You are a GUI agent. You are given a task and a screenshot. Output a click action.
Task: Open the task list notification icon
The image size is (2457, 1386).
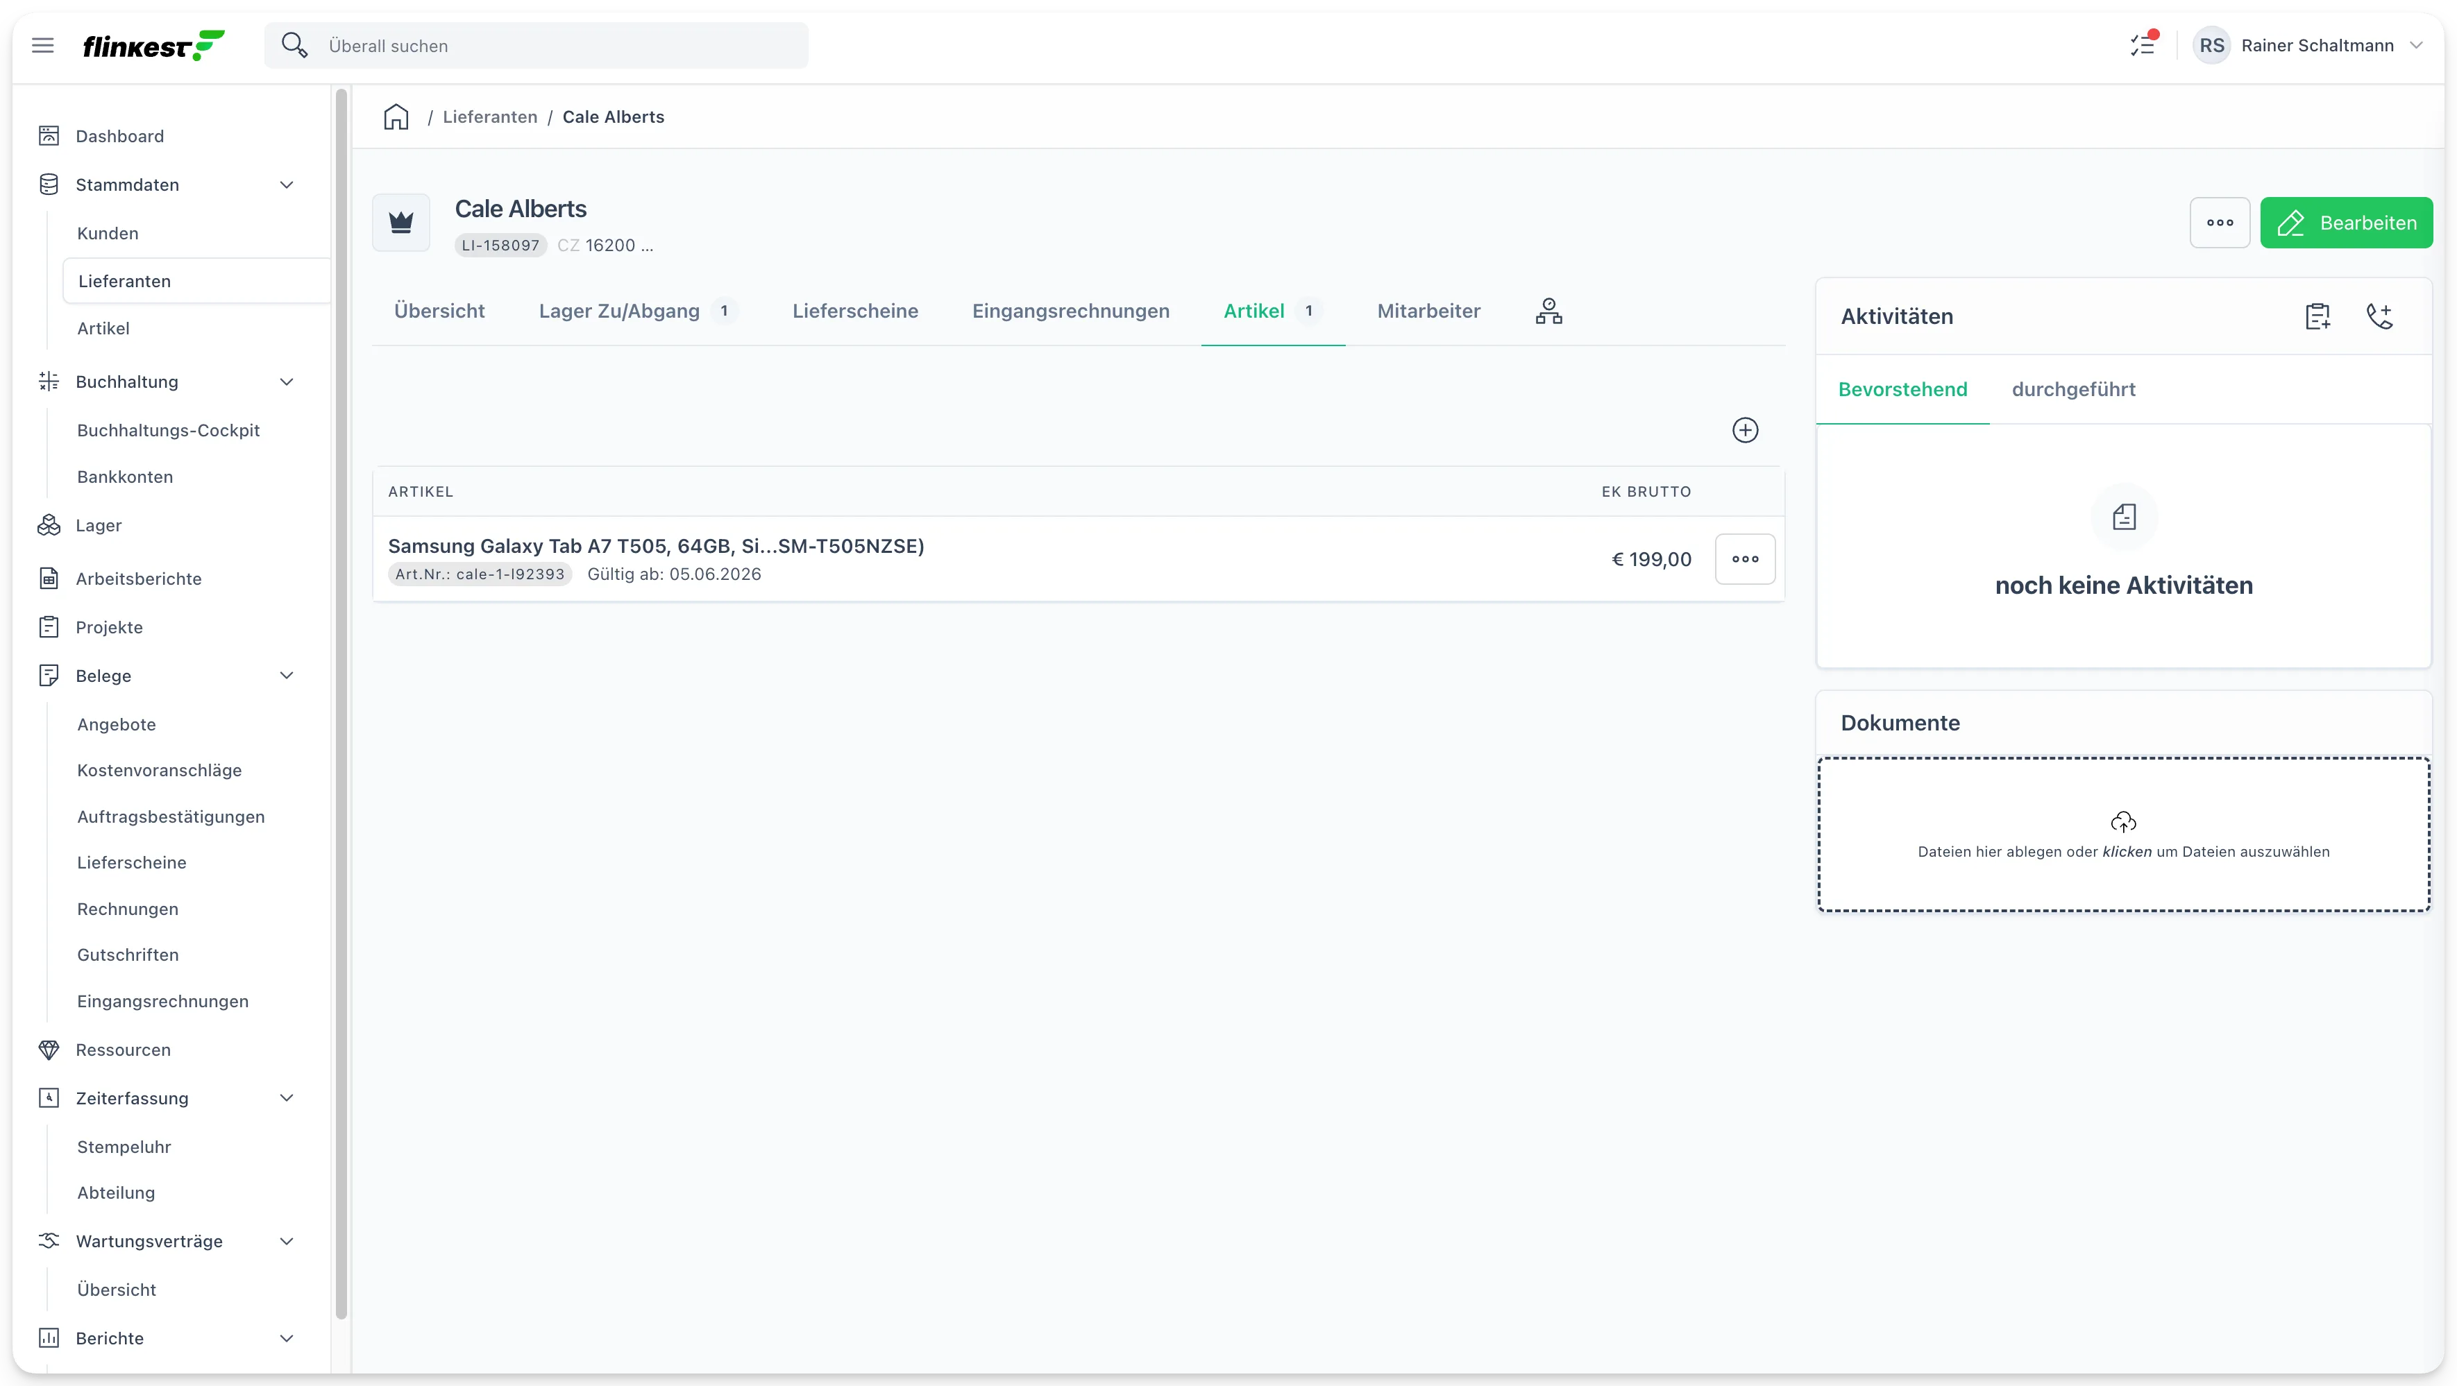click(x=2143, y=45)
